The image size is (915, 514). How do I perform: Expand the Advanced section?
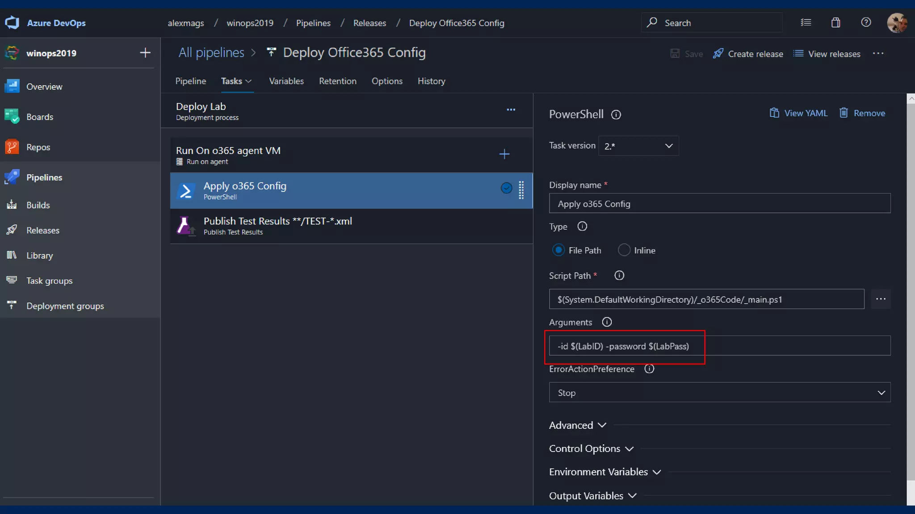click(x=577, y=425)
